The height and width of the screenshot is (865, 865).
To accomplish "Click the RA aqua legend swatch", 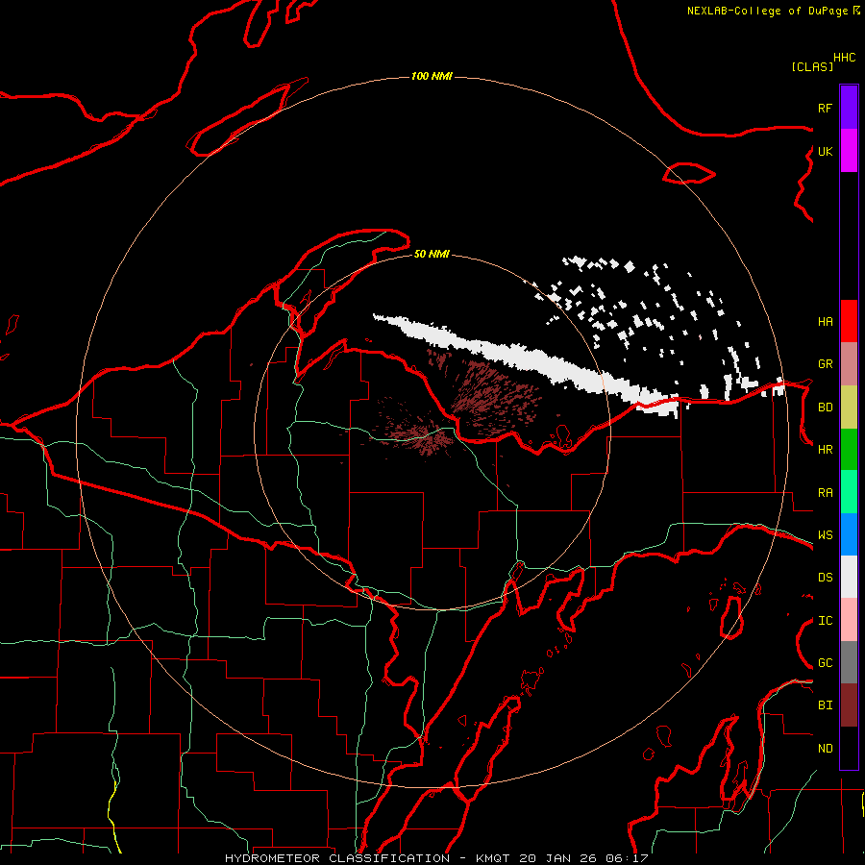I will tap(849, 492).
